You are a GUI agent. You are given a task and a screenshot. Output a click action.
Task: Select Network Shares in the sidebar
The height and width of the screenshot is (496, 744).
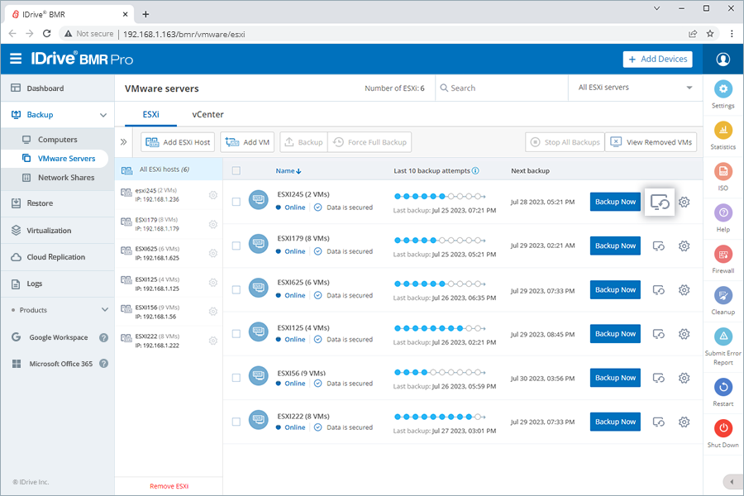click(66, 178)
